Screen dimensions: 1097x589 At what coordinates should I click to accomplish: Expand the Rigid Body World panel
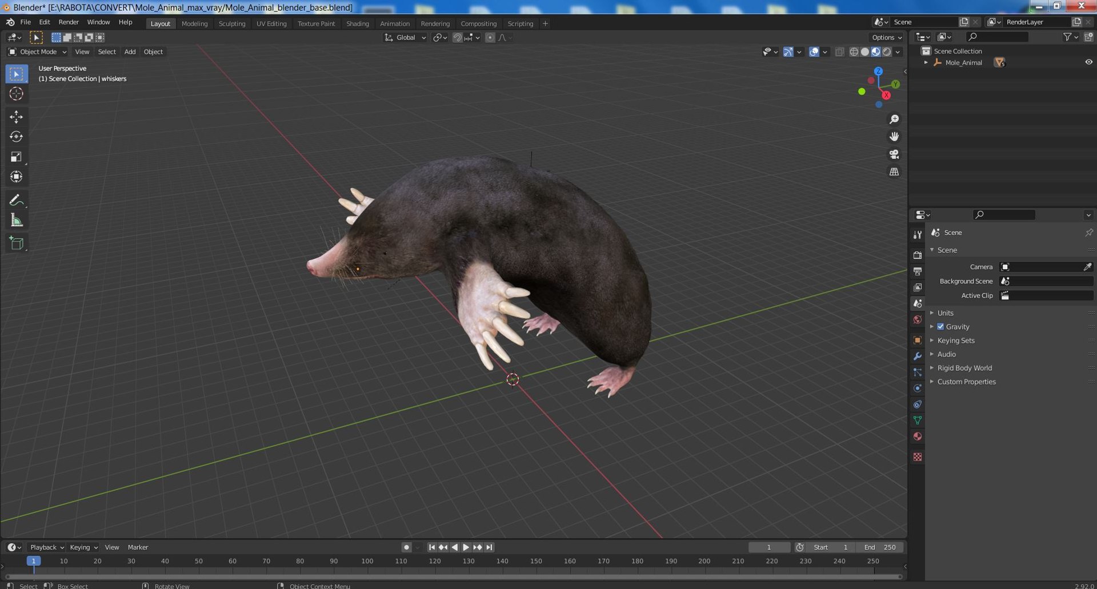pos(964,368)
